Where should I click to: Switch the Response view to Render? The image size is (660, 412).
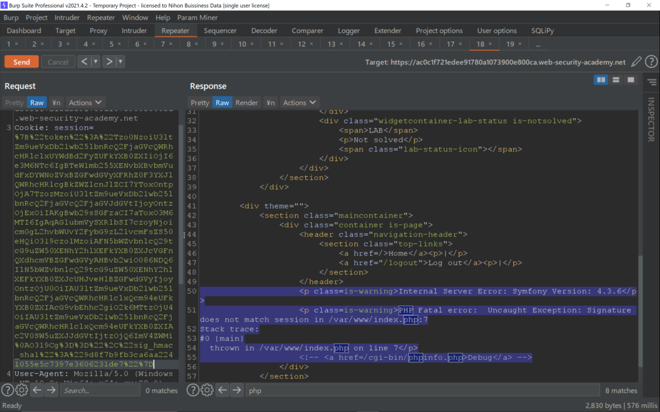click(246, 102)
